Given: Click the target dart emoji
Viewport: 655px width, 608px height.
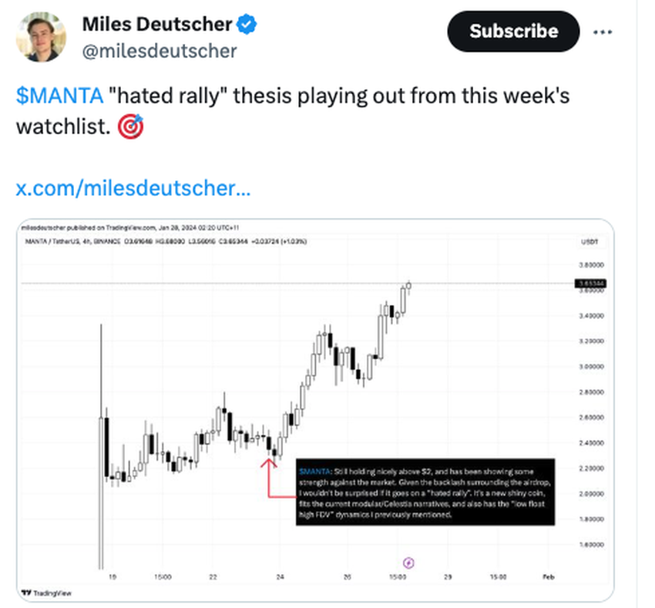Looking at the screenshot, I should [x=131, y=126].
